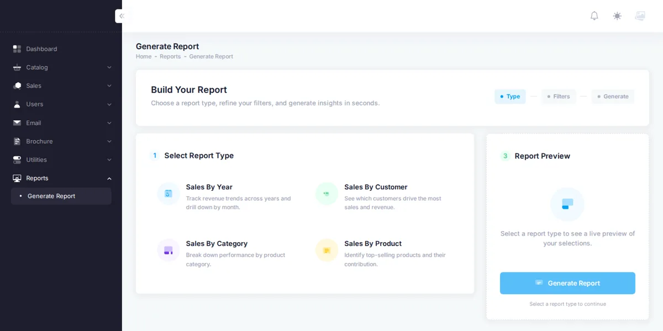This screenshot has height=331, width=663.
Task: Select the Sales By Product yellow icon
Action: coord(327,250)
